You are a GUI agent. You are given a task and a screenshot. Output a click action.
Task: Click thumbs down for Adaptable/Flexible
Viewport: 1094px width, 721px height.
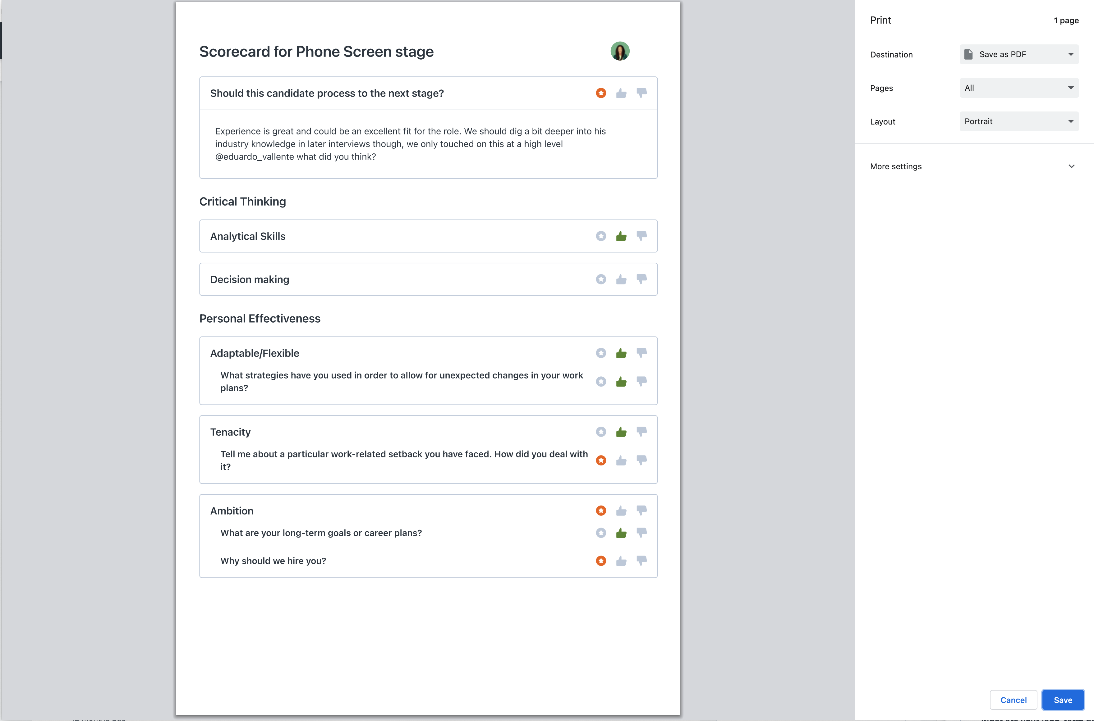[x=641, y=353]
